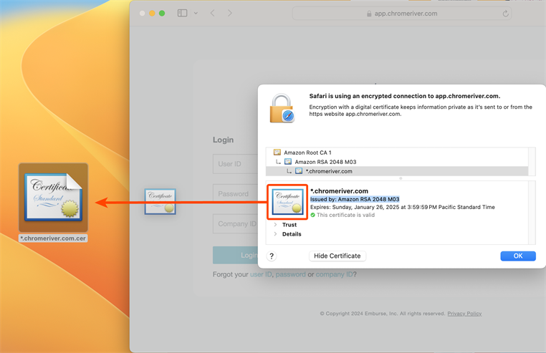The height and width of the screenshot is (353, 546).
Task: Open the forgot company ID link
Action: coord(335,274)
